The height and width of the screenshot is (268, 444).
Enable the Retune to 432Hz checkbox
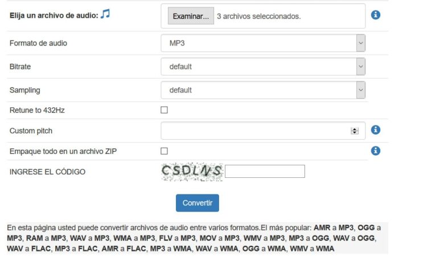164,110
